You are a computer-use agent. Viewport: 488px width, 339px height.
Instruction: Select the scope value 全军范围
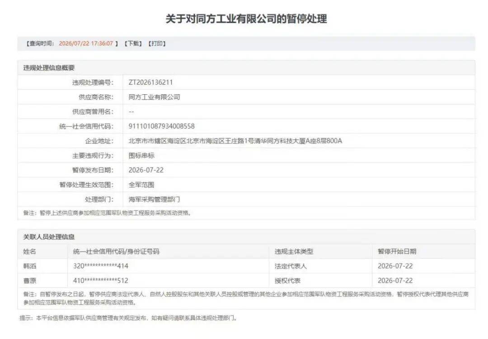coord(141,185)
